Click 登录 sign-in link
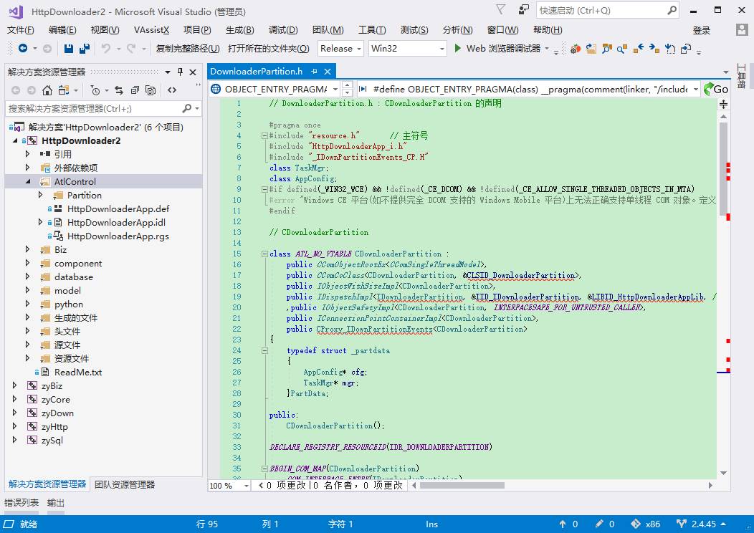 click(701, 30)
